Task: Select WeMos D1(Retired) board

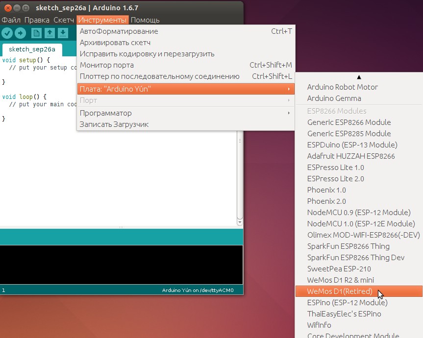Action: tap(340, 291)
